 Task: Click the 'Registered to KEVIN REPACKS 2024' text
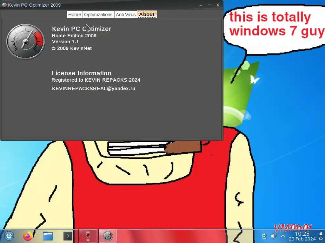click(x=96, y=80)
